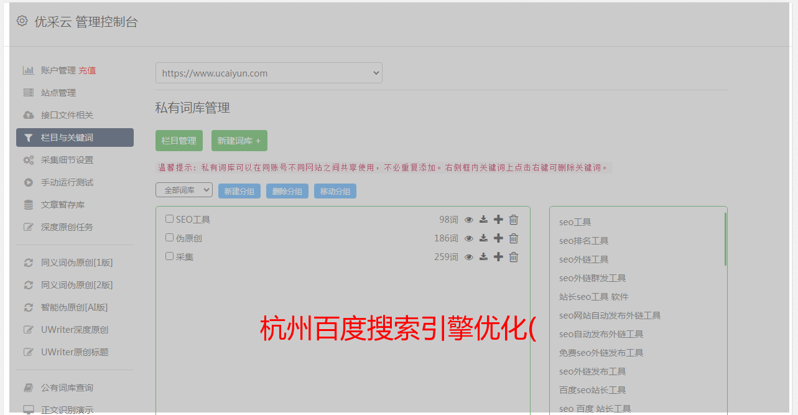Click the 移动分组 button
The image size is (798, 415).
(x=335, y=192)
